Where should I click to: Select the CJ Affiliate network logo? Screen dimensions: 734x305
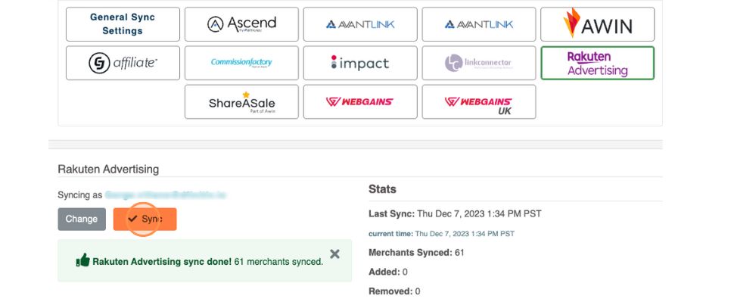(x=123, y=63)
